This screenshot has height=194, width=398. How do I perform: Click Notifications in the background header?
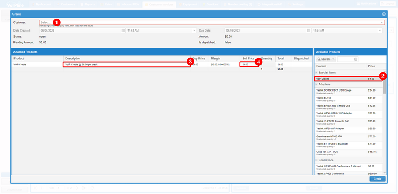366,4
